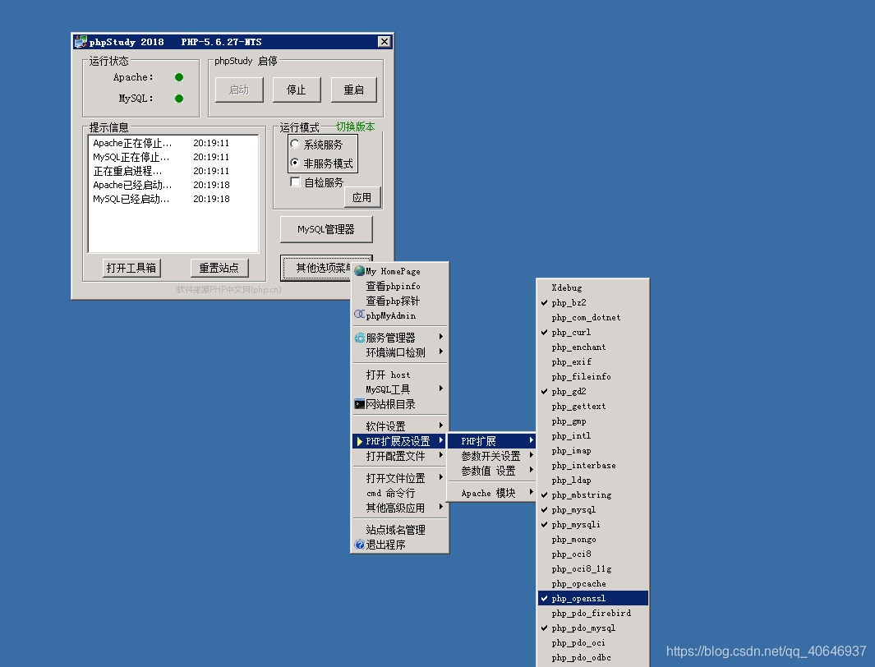Uncheck the php_mbstring extension
This screenshot has height=667, width=875.
(x=592, y=494)
